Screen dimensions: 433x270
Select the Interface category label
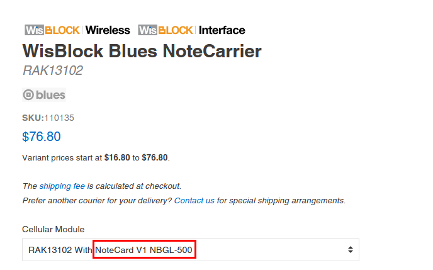click(x=222, y=30)
